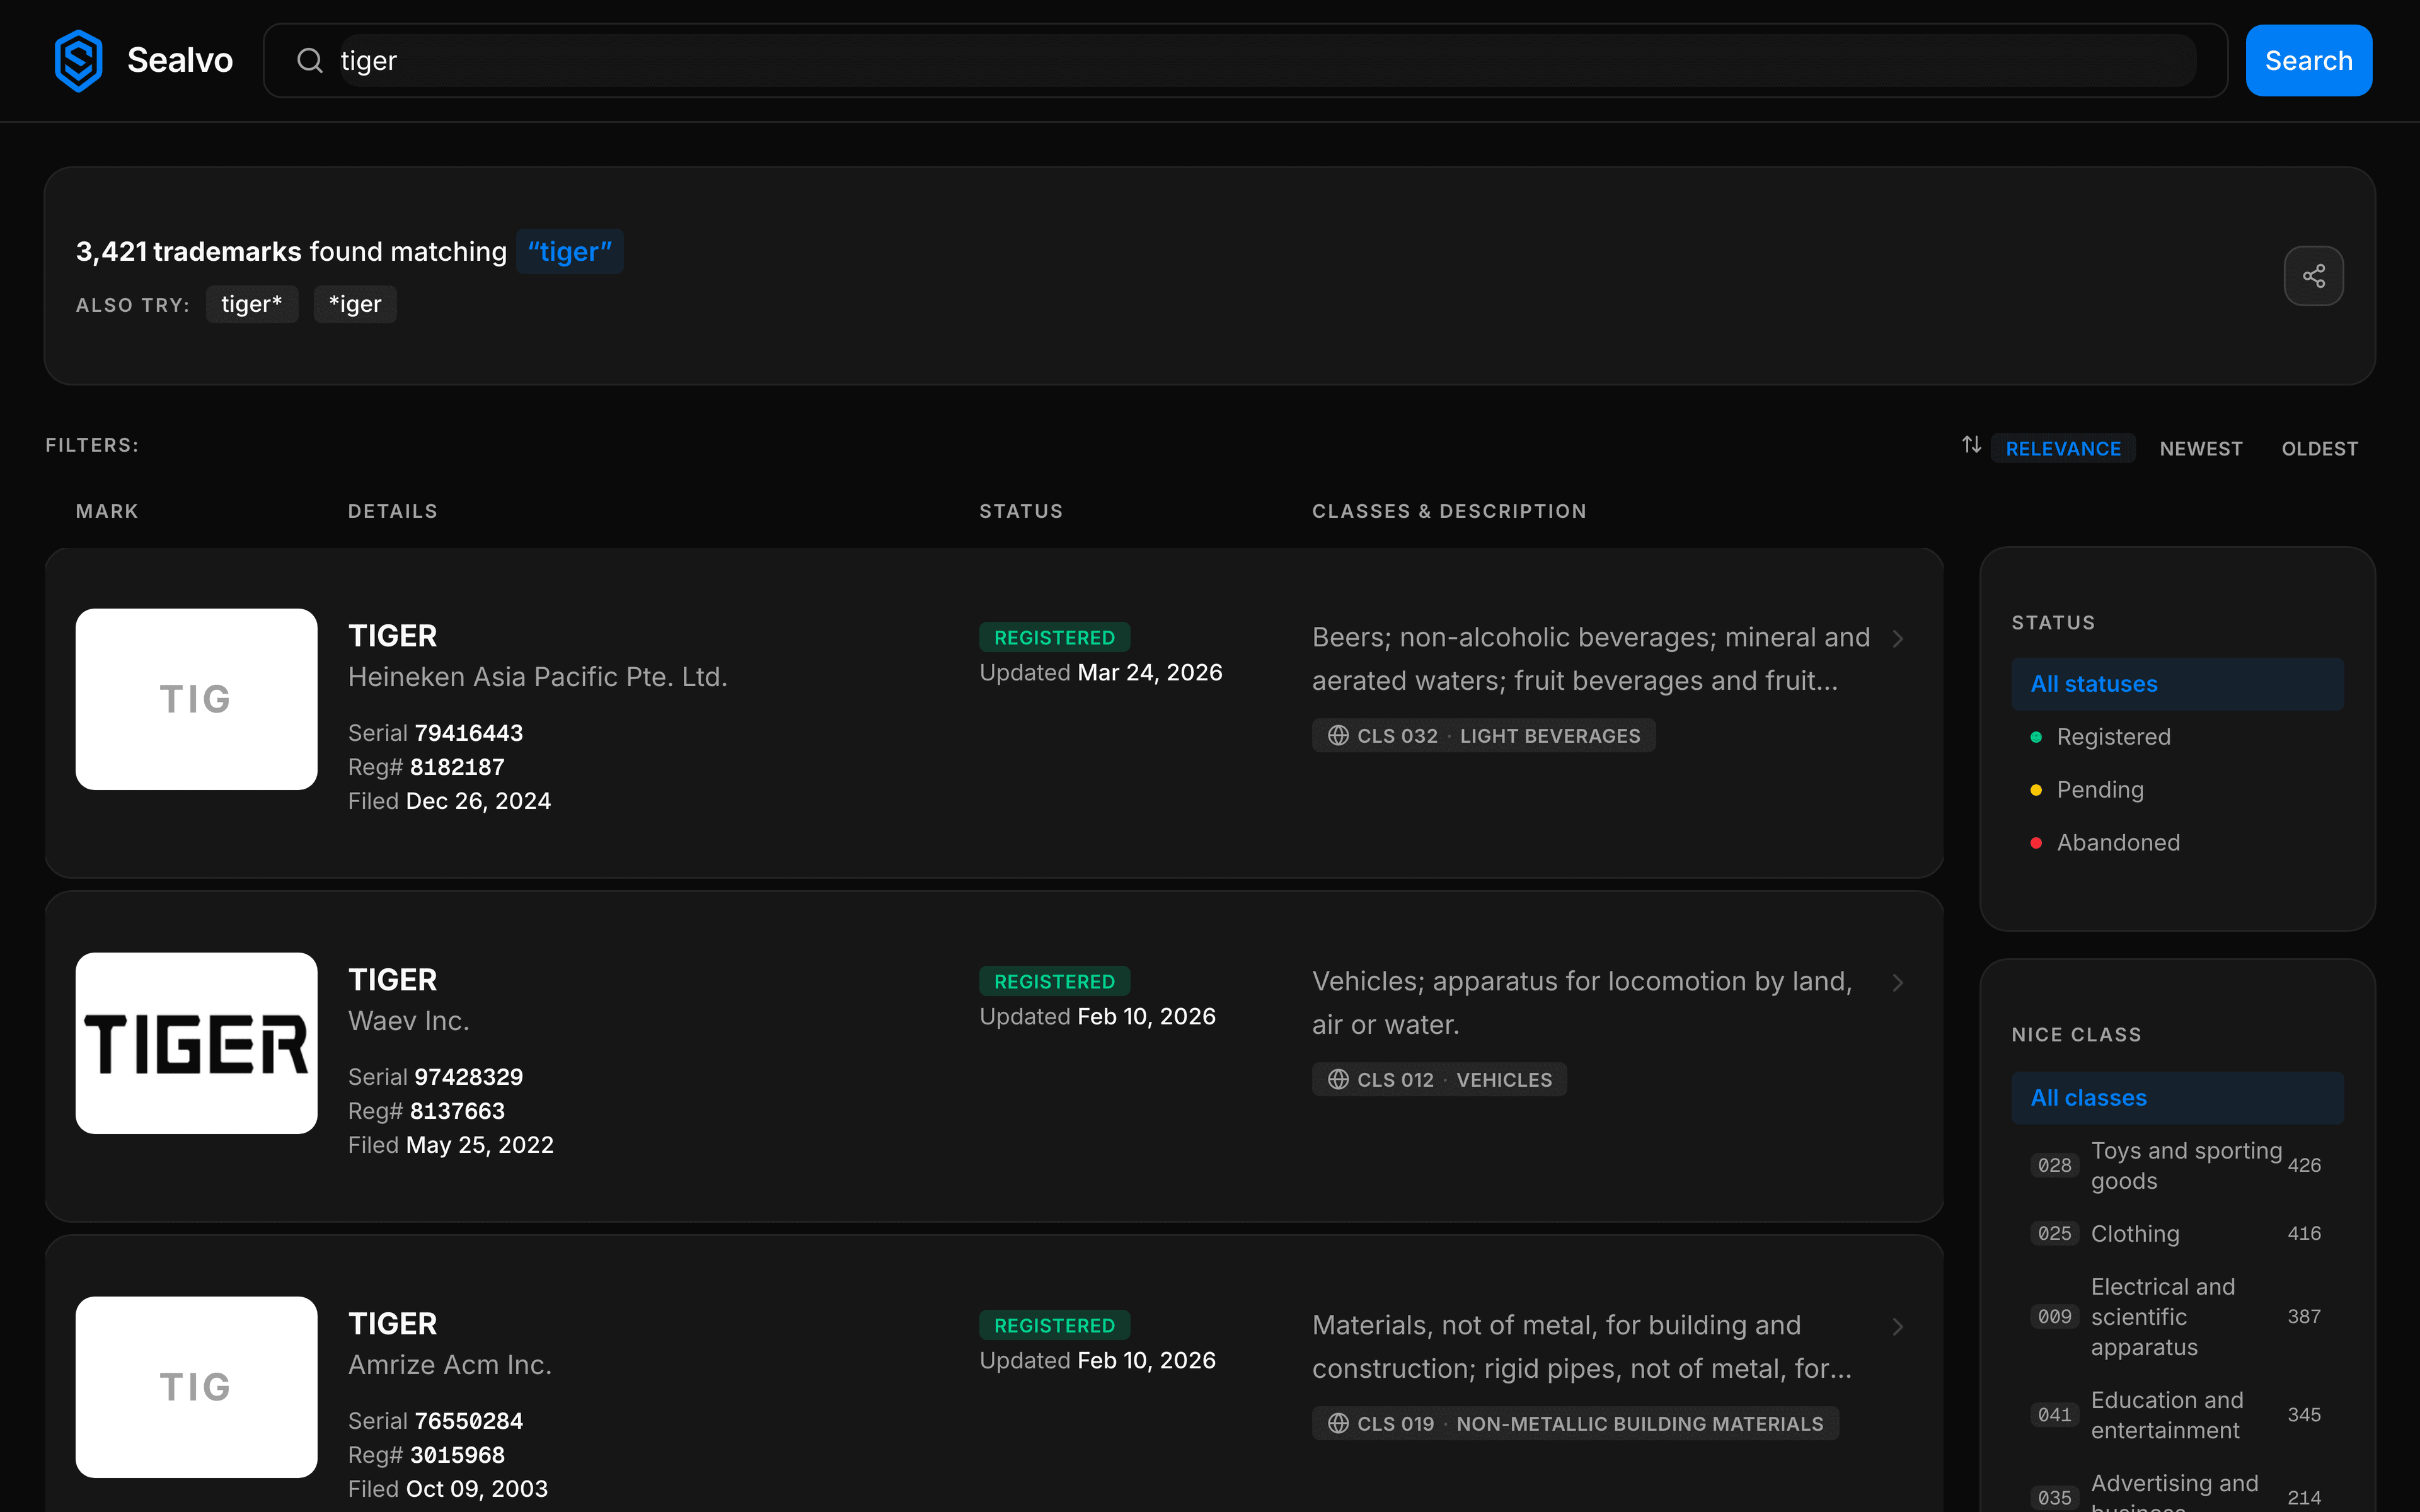Expand the Waev Inc. result chevron
The width and height of the screenshot is (2420, 1512).
1897,983
